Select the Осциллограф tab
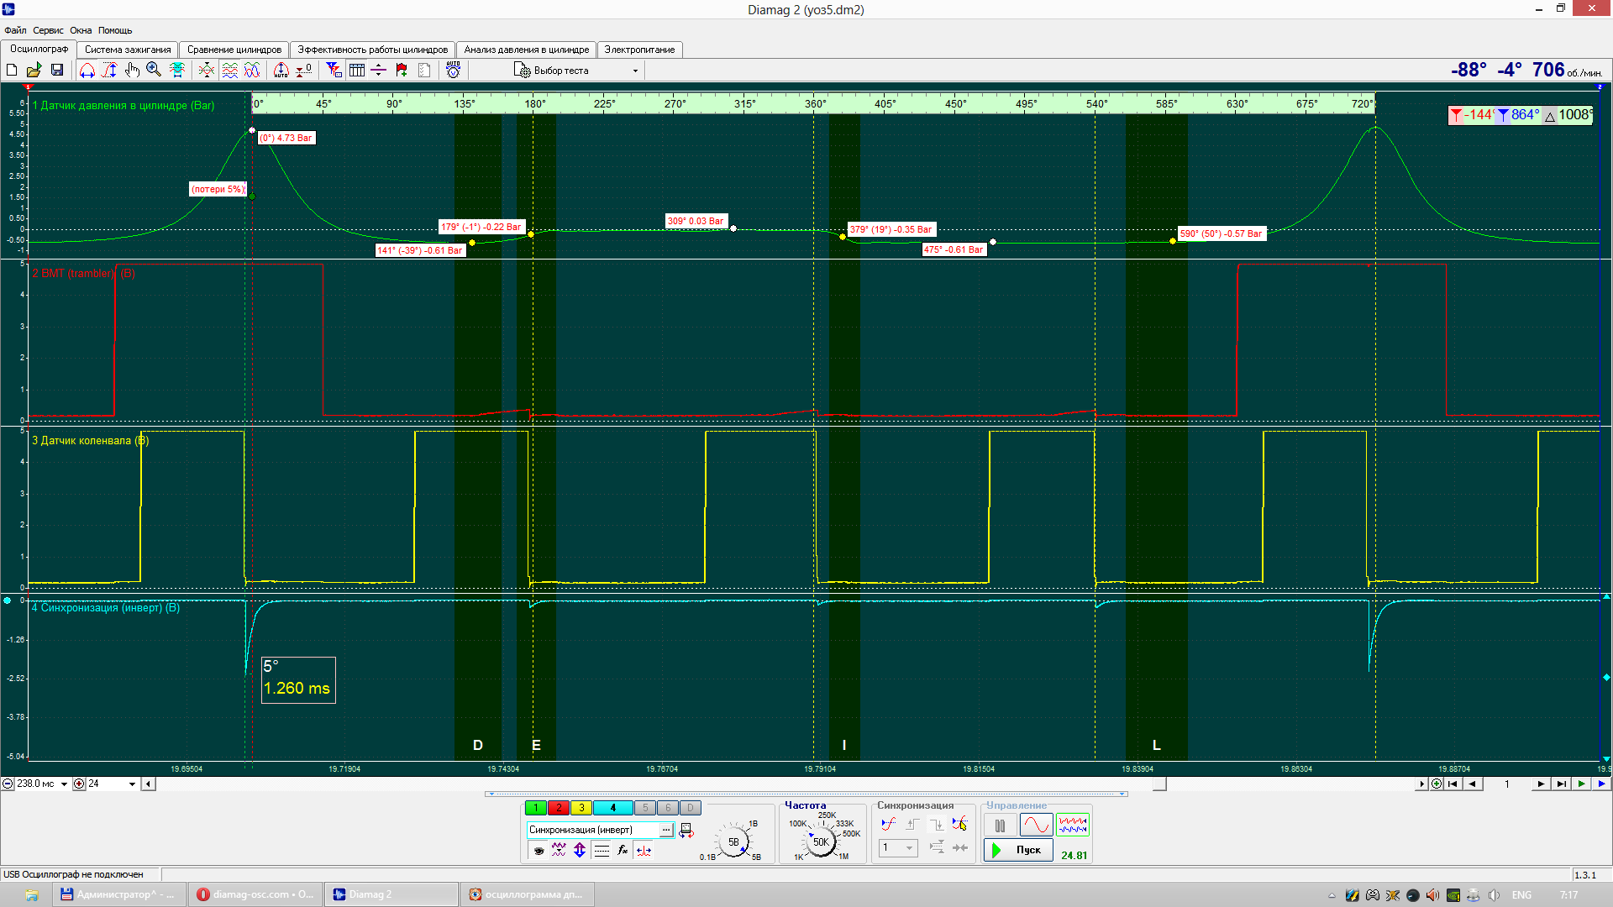1613x907 pixels. [x=39, y=49]
